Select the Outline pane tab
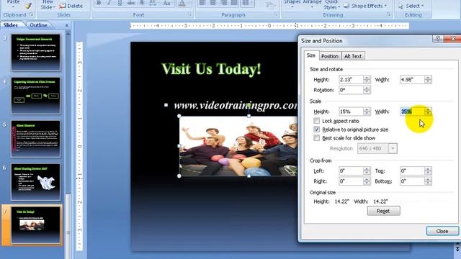The height and width of the screenshot is (259, 461). click(x=38, y=25)
